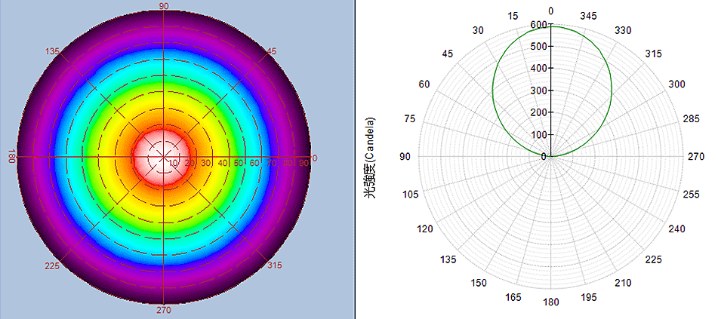Click the 270 label below the color map
718x319 pixels.
(x=164, y=310)
